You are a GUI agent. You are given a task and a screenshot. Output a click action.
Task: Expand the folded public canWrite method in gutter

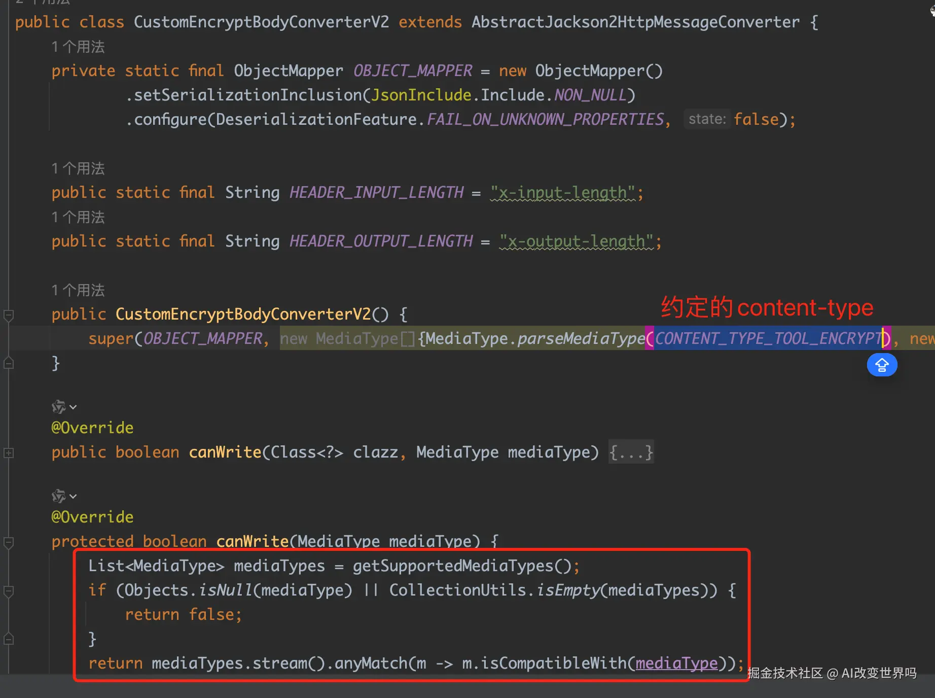tap(9, 452)
